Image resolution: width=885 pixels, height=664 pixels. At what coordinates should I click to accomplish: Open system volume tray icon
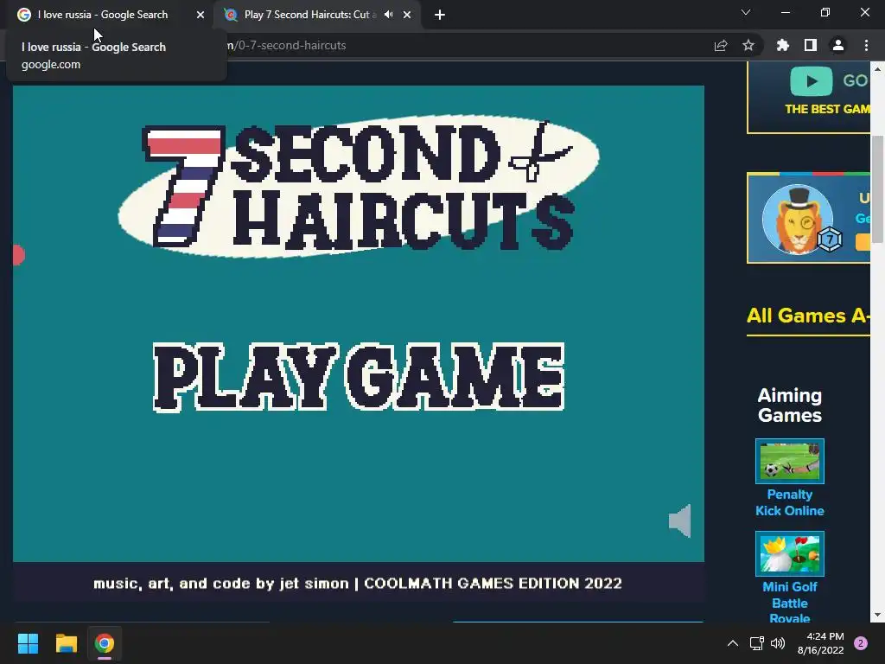(778, 643)
